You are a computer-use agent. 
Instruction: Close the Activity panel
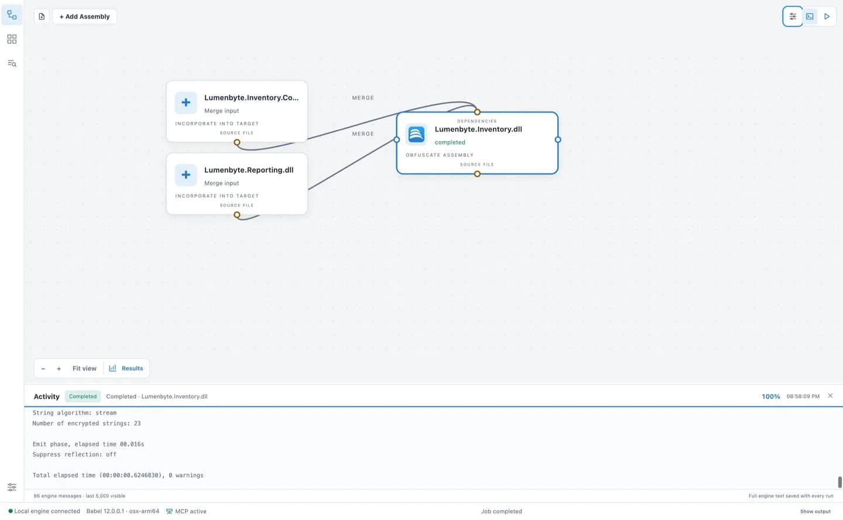830,396
